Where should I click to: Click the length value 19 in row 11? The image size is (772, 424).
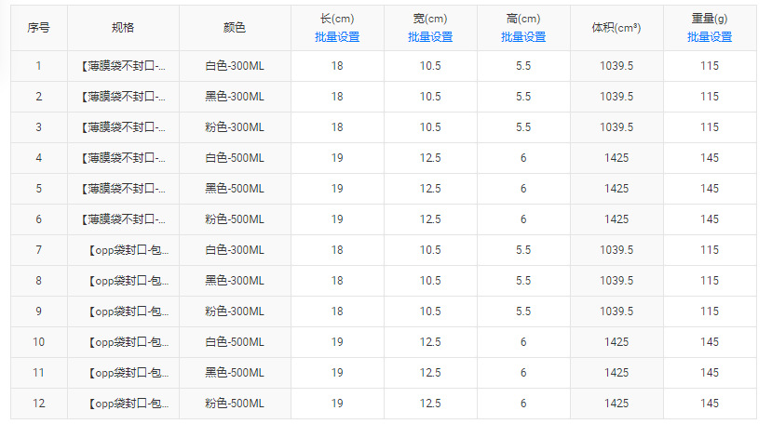[337, 373]
